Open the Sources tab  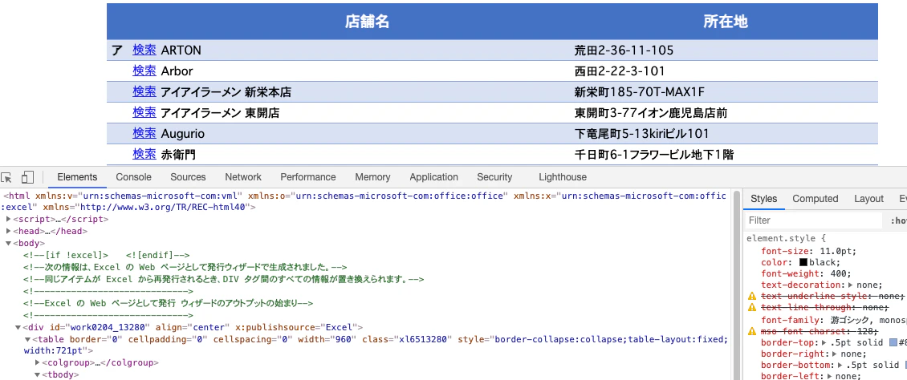[x=188, y=177]
